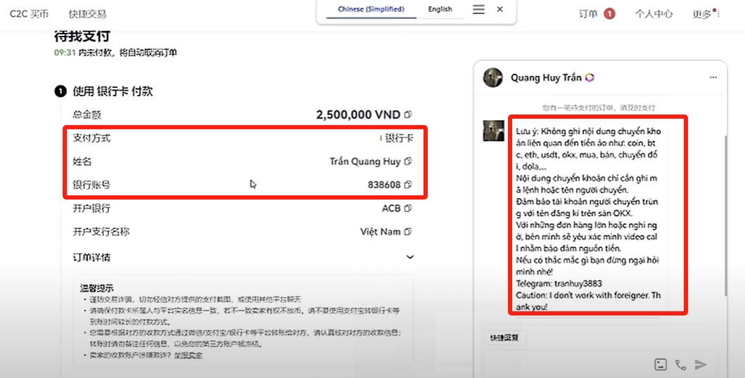Click the 快捷回复 quick reply button

(504, 337)
